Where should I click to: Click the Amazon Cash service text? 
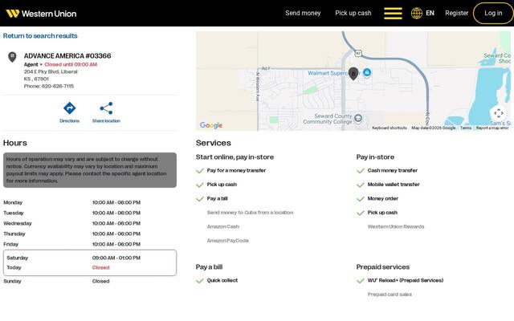pyautogui.click(x=223, y=226)
